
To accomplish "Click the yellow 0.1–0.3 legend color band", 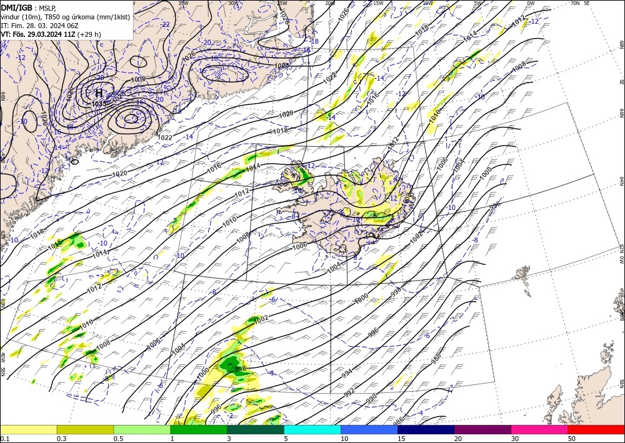I will pyautogui.click(x=28, y=429).
